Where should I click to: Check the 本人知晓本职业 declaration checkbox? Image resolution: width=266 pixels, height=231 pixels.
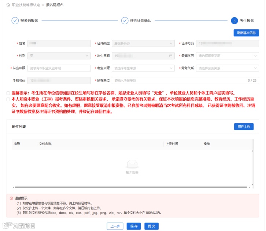(8, 99)
